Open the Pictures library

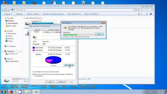(11, 39)
